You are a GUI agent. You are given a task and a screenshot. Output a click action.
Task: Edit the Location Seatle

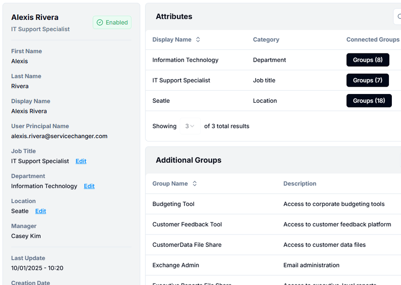coord(40,211)
